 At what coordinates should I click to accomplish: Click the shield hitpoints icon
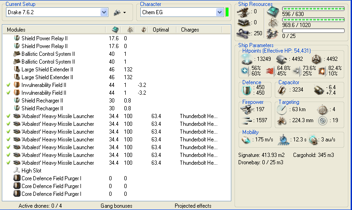coord(246,59)
